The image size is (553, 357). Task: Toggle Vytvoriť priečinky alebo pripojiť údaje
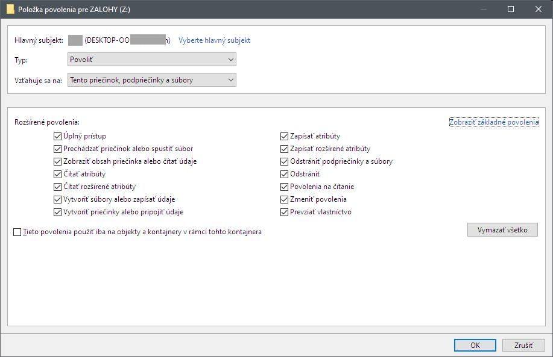click(x=57, y=213)
